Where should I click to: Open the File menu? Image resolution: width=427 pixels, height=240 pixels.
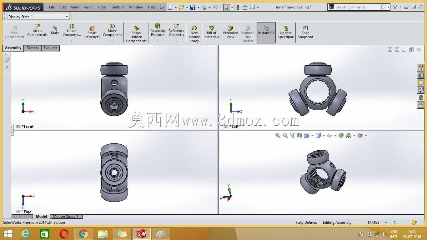52,7
